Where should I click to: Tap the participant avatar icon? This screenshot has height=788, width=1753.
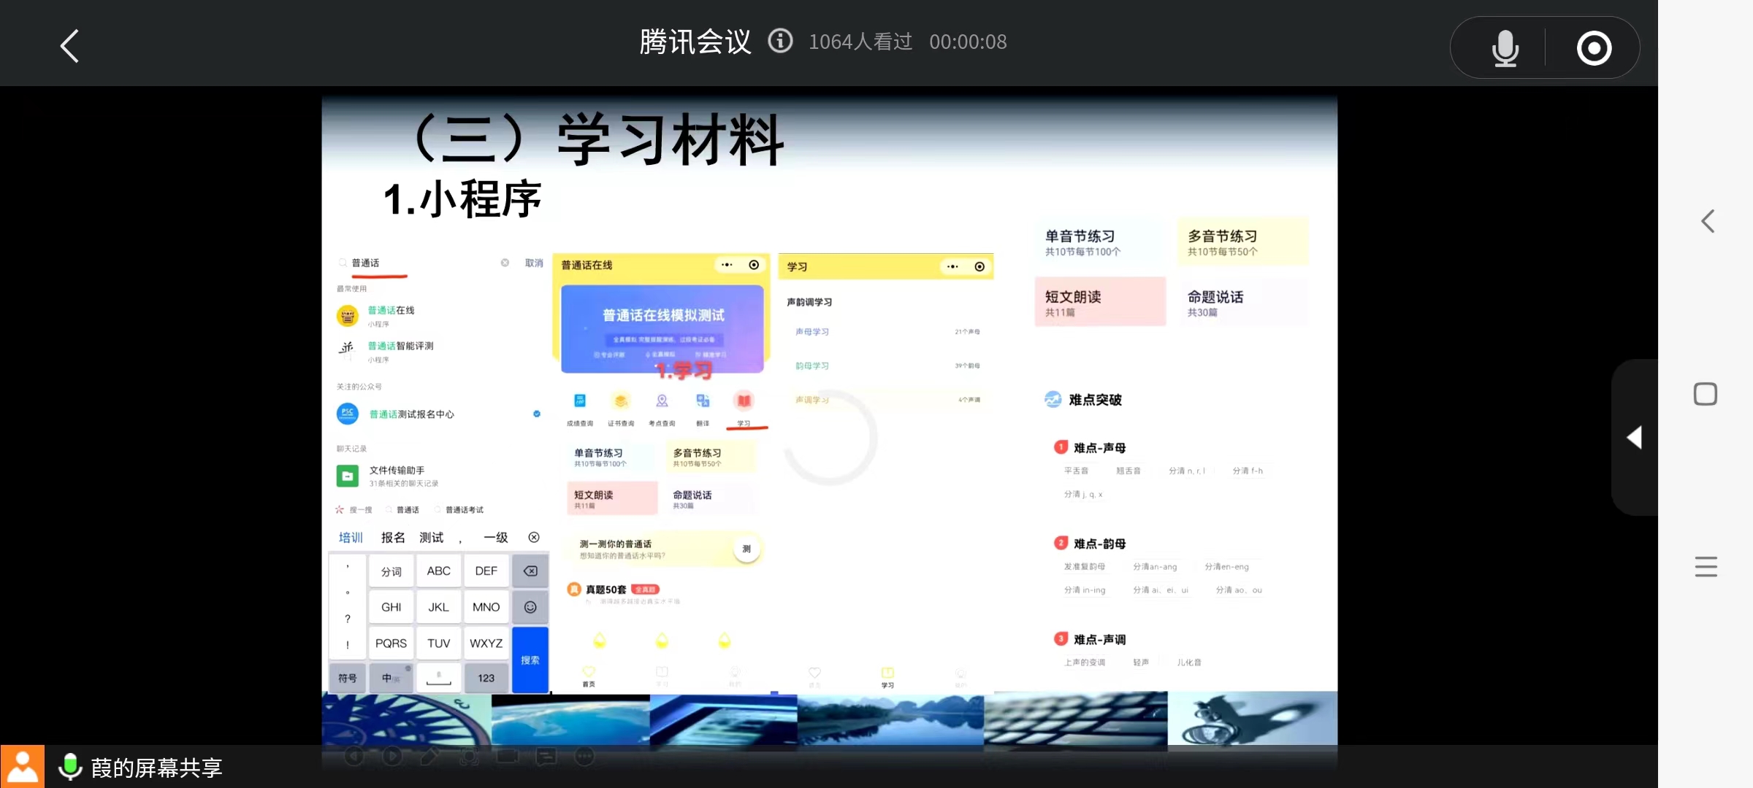[x=23, y=766]
